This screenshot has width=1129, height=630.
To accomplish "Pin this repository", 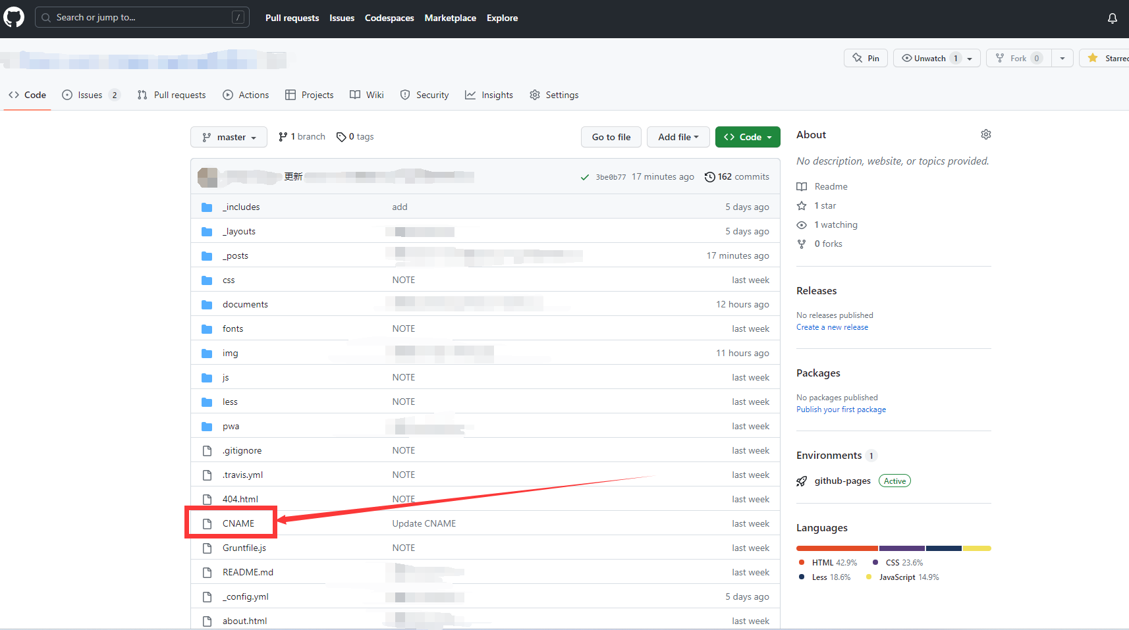I will [x=866, y=58].
